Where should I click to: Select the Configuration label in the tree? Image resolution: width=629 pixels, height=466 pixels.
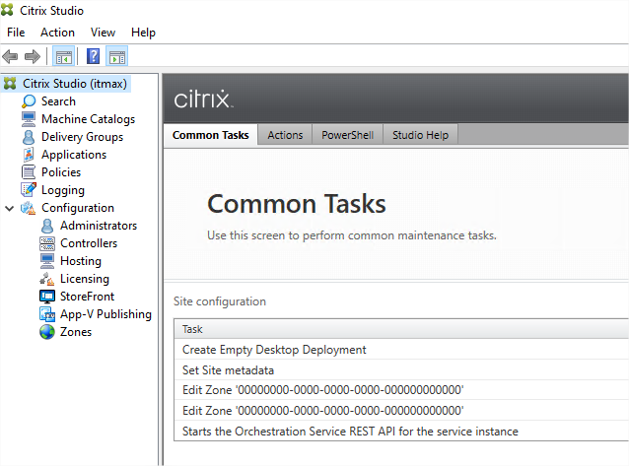pyautogui.click(x=78, y=208)
